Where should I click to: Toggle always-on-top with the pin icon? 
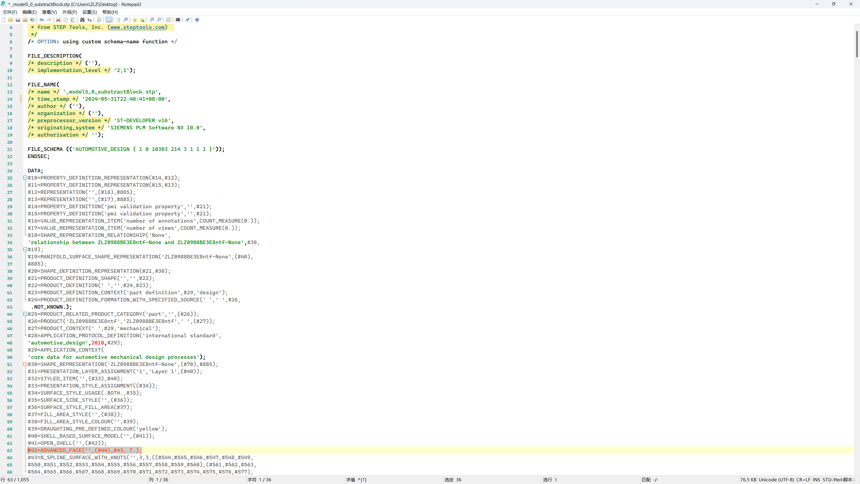tap(187, 20)
